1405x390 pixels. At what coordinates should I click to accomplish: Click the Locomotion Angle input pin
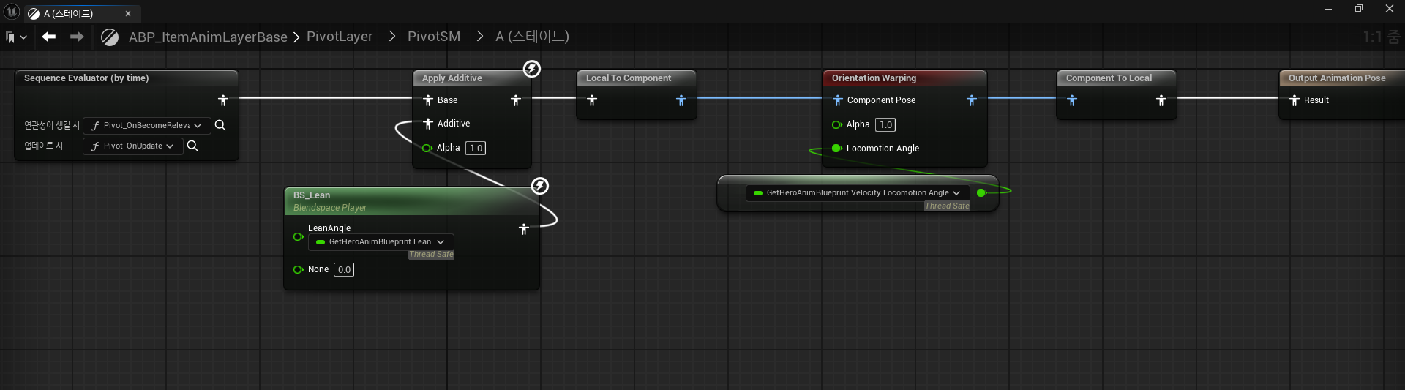point(837,148)
